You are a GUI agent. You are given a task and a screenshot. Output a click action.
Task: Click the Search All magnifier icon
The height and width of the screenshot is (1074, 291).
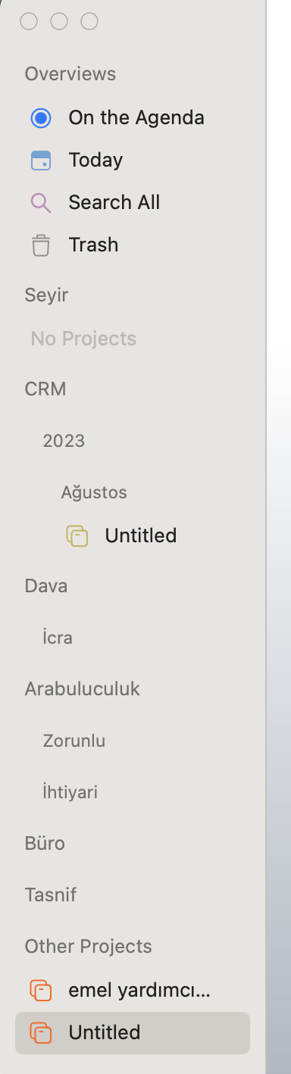(41, 203)
